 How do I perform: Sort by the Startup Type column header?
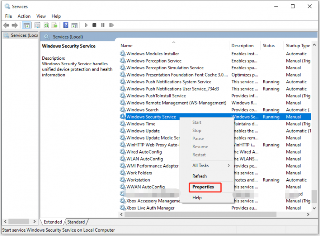(298, 46)
